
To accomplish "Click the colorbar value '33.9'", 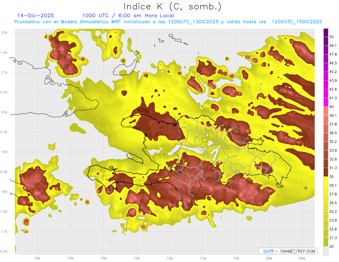I will [x=333, y=150].
